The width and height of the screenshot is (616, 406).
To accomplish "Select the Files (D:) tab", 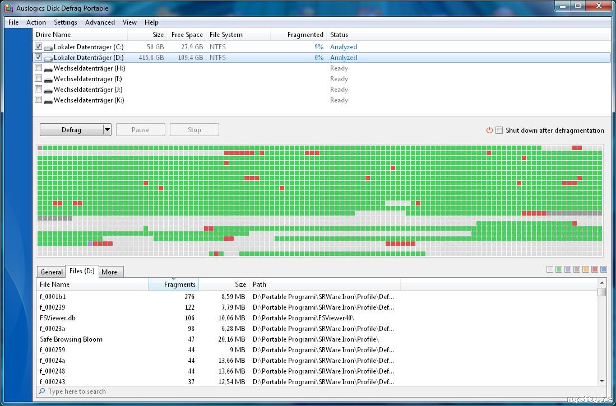I will (82, 271).
